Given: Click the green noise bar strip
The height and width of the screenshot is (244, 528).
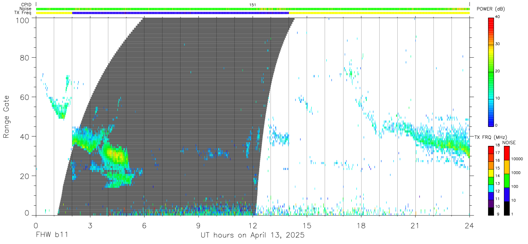Looking at the screenshot, I should coord(253,9).
